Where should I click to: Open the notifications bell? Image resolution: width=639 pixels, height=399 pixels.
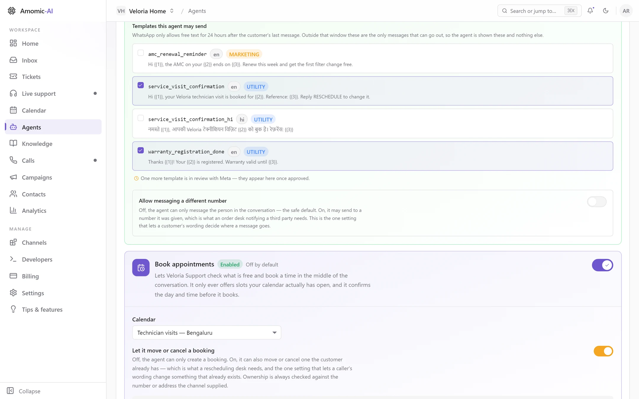click(x=590, y=11)
